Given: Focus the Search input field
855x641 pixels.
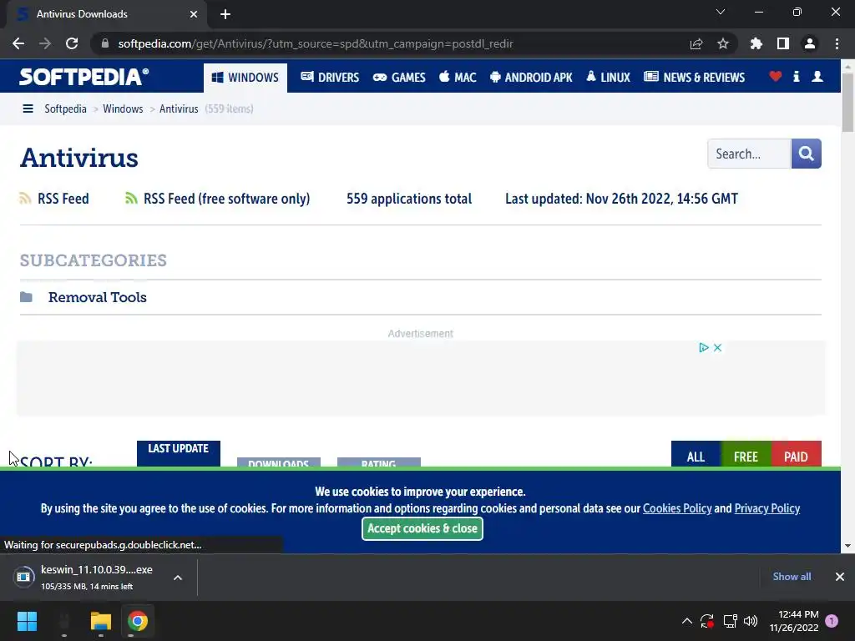Looking at the screenshot, I should click(749, 154).
